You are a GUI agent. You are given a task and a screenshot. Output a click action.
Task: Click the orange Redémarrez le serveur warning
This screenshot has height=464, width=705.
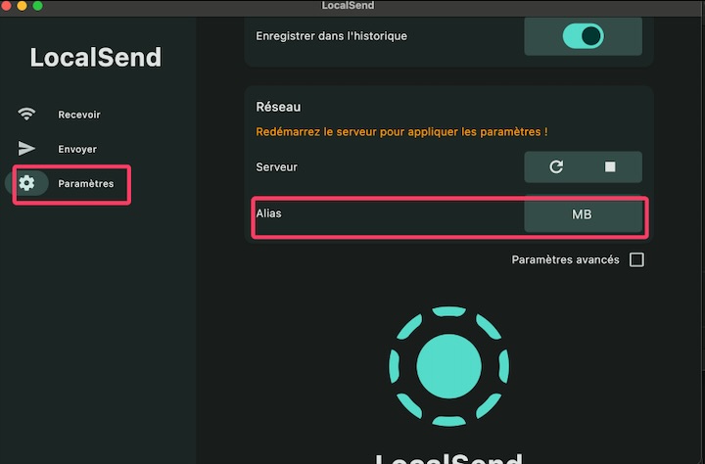[x=401, y=131]
